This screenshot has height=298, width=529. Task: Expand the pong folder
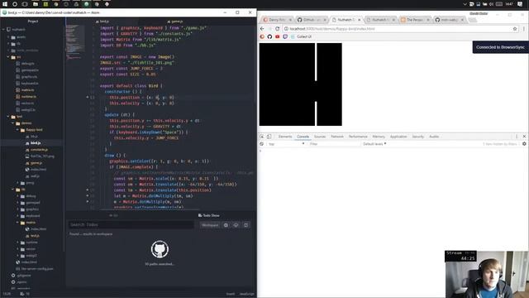click(x=18, y=183)
